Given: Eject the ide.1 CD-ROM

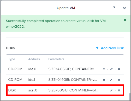Looking at the screenshot, I should (x=104, y=80).
